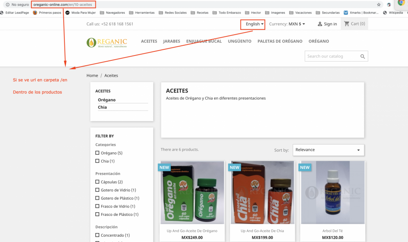
Task: Switch to the JARABES menu item
Action: click(x=171, y=41)
